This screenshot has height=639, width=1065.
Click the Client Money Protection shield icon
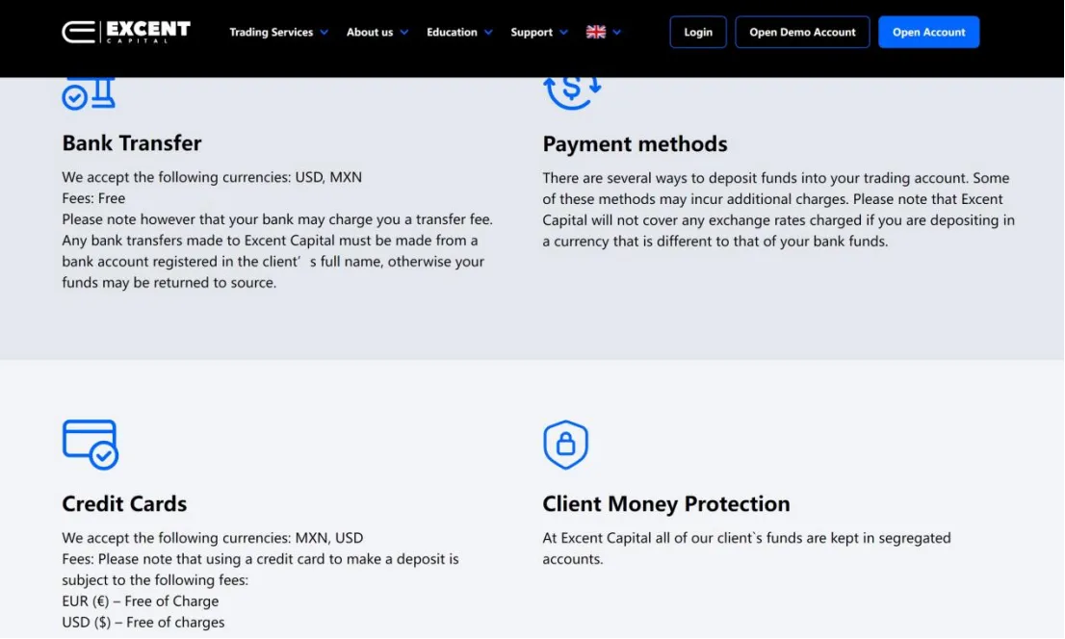pyautogui.click(x=566, y=445)
